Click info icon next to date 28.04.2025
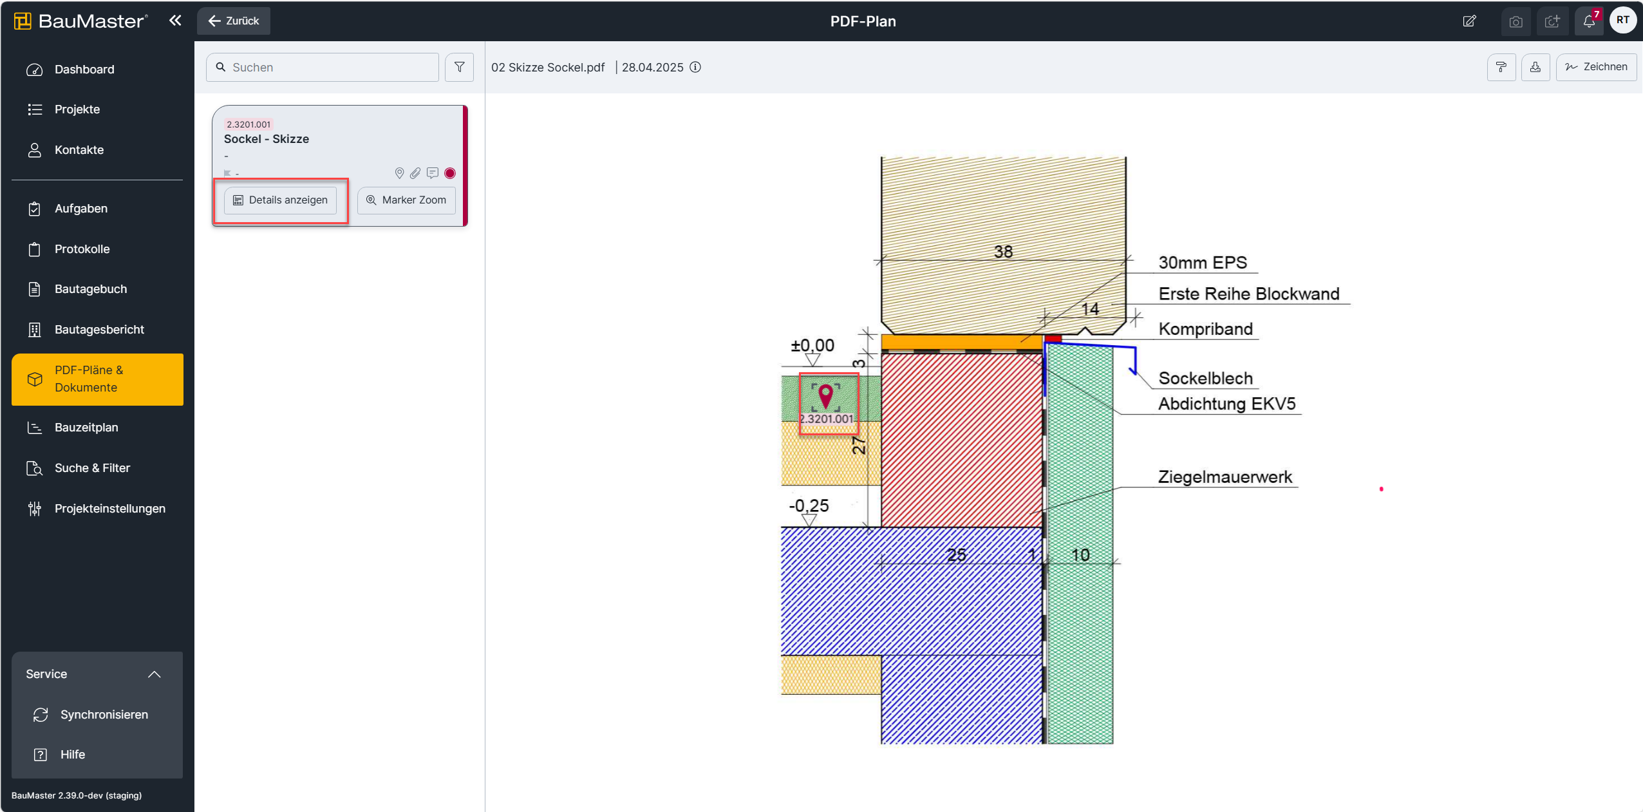The height and width of the screenshot is (812, 1643). coord(695,67)
